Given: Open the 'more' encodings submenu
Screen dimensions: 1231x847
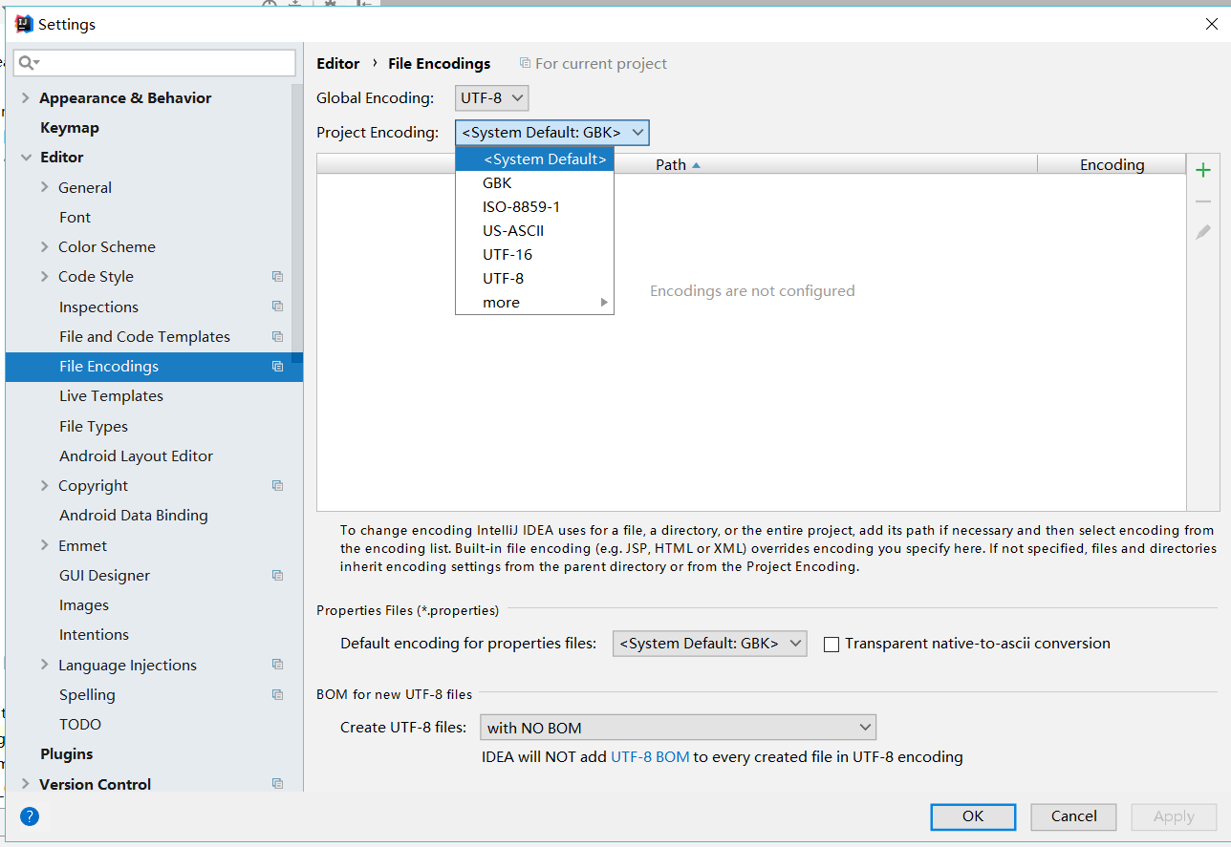Looking at the screenshot, I should (x=534, y=302).
